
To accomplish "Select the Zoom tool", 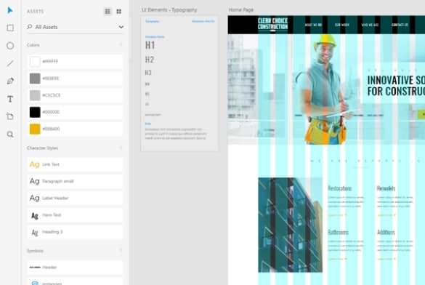I will tap(10, 135).
